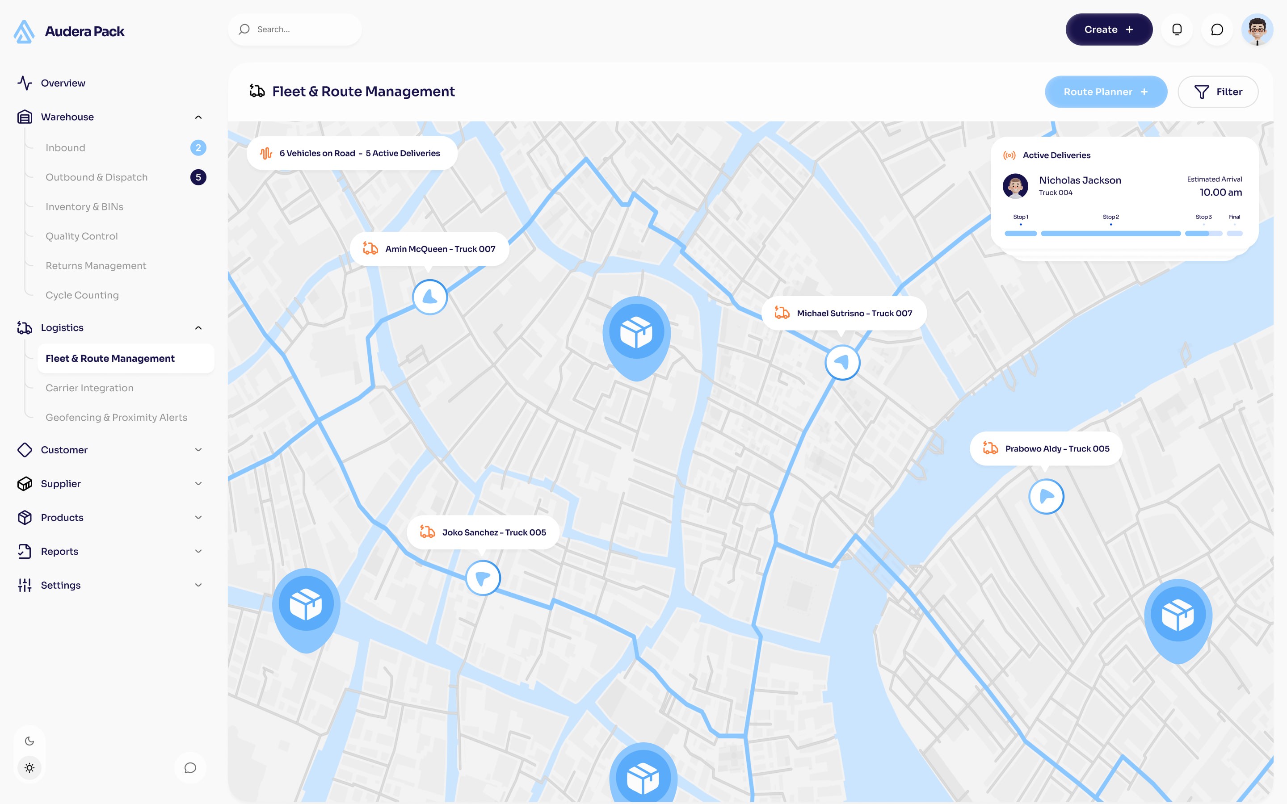Image resolution: width=1287 pixels, height=804 pixels.
Task: Expand the Customer section
Action: (x=198, y=450)
